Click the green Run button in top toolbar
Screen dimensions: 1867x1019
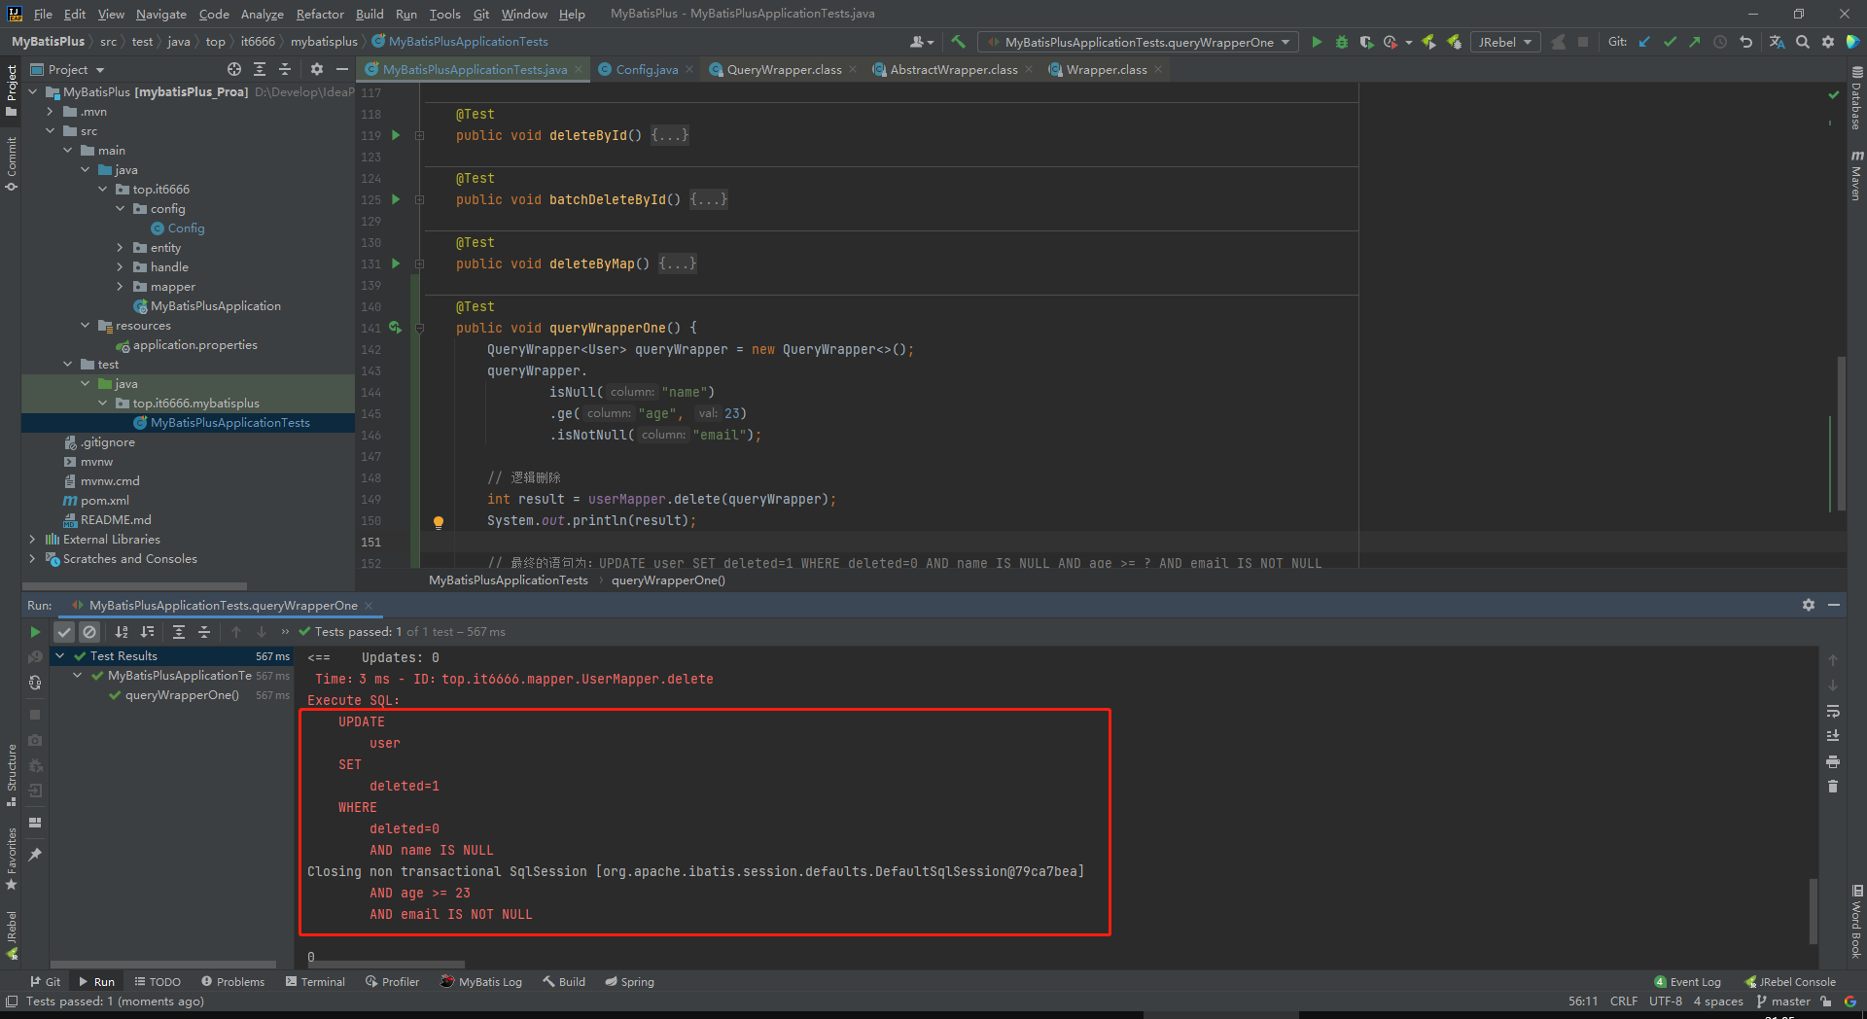(1317, 42)
